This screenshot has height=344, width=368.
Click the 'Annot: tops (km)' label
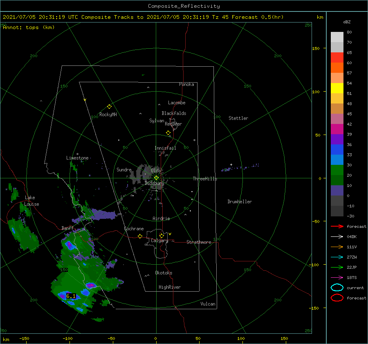[x=29, y=27]
